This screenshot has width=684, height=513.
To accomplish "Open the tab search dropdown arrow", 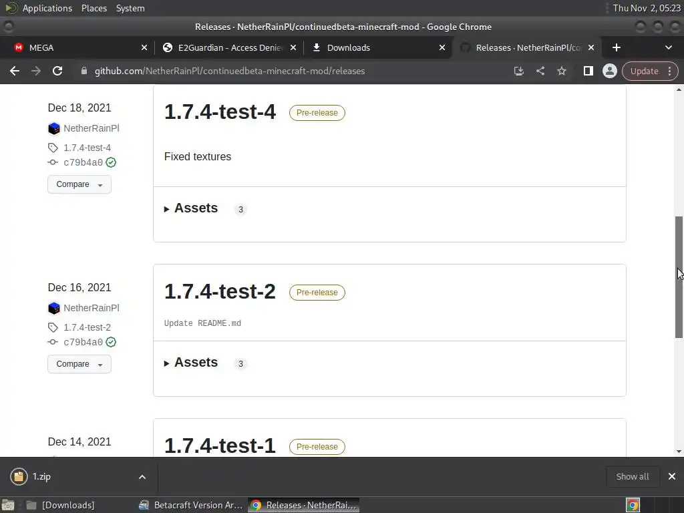I will pyautogui.click(x=668, y=47).
